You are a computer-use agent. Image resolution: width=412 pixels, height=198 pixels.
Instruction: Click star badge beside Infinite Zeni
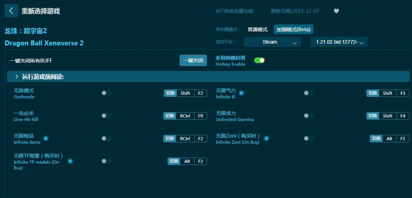pos(267,138)
